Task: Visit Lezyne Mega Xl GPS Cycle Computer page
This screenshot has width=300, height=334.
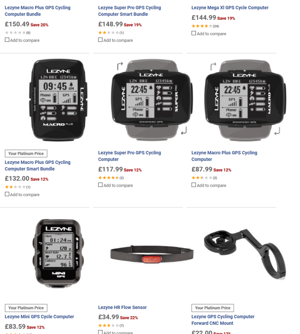Action: click(x=230, y=8)
